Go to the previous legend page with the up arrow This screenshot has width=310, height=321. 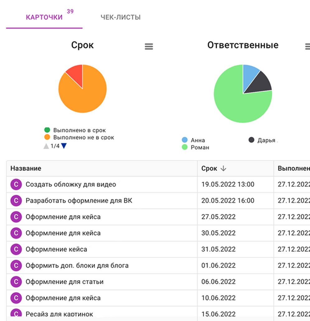[x=46, y=146]
